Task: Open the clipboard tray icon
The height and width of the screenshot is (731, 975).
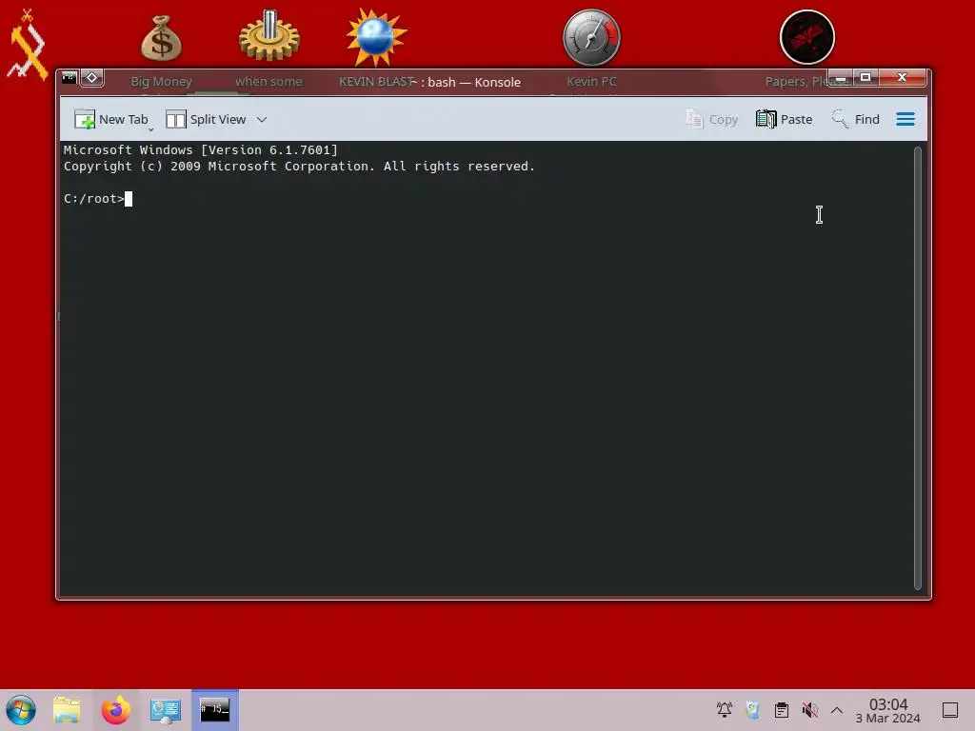Action: tap(782, 710)
